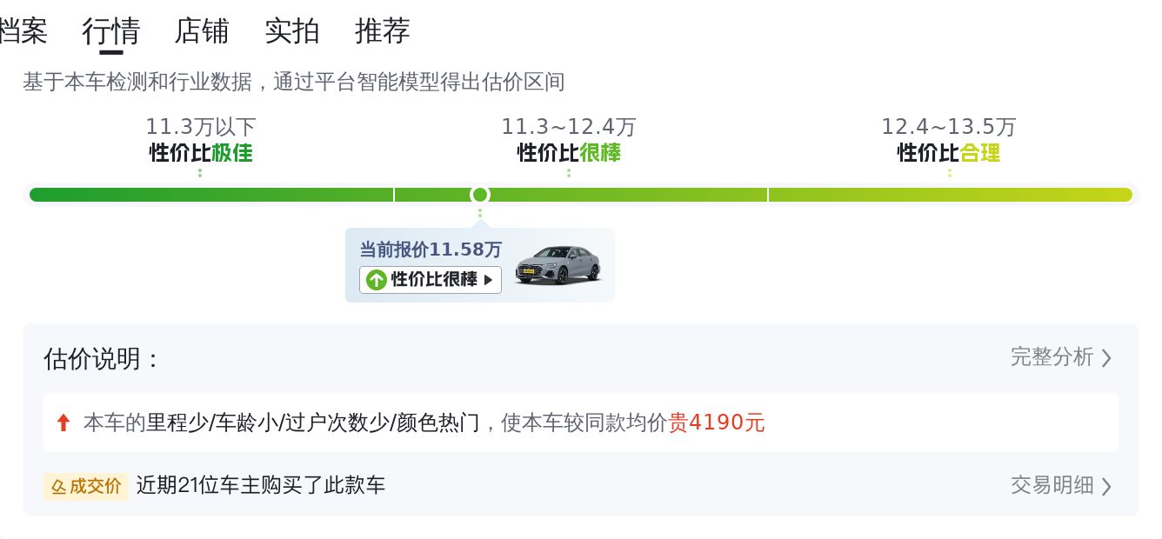The width and height of the screenshot is (1162, 539).
Task: View the 交易明细 transaction details
Action: coord(1052,486)
